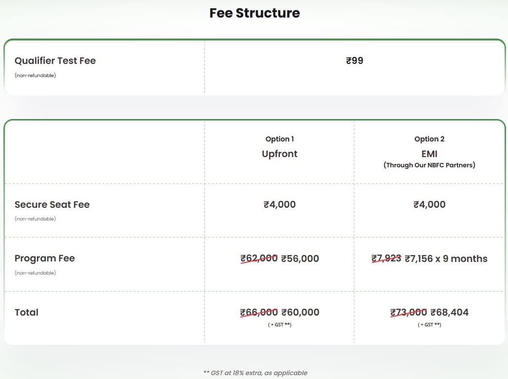This screenshot has width=508, height=379.
Task: Click the GST at 18% extra footnote
Action: (x=255, y=373)
